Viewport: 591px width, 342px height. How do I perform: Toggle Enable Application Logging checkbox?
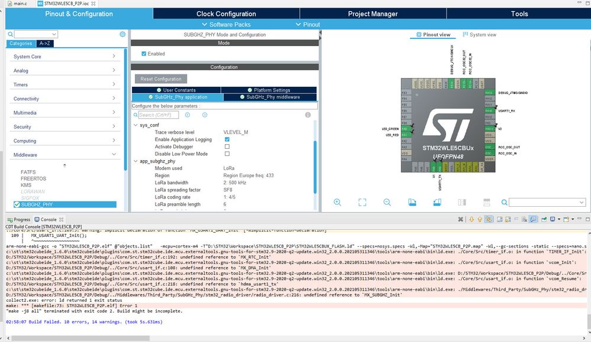point(227,139)
